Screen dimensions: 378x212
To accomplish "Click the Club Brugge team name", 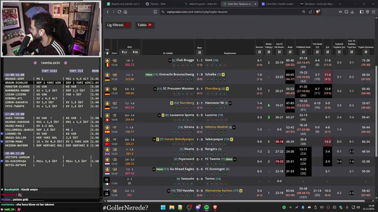I will point(185,60).
